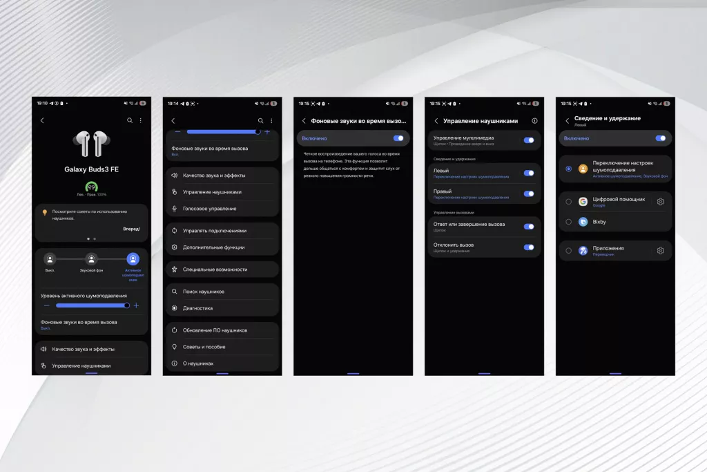Go back from Фоновые звуки во время вызова screen
This screenshot has width=707, height=472.
coord(304,120)
